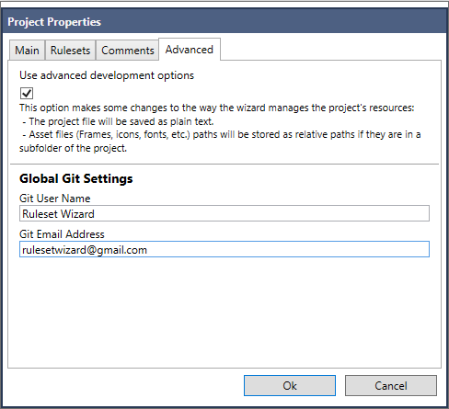This screenshot has height=409, width=449.
Task: Click inside the Git Email Address field
Action: coord(224,249)
